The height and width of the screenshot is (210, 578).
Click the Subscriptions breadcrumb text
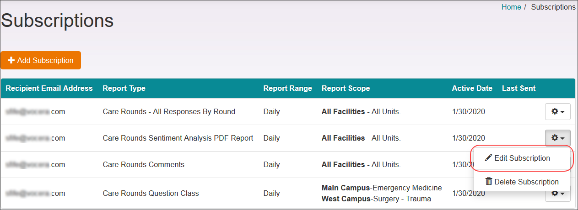click(x=553, y=7)
